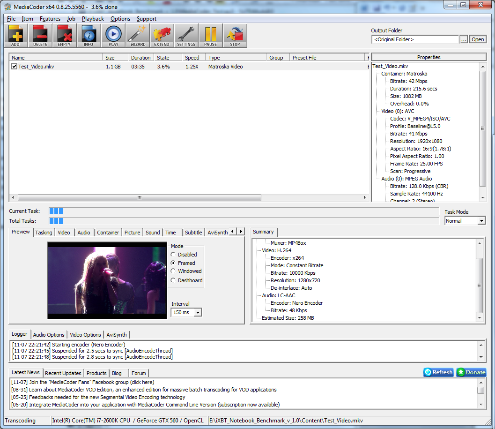The image size is (495, 429).
Task: Open the Support menu
Action: (147, 19)
